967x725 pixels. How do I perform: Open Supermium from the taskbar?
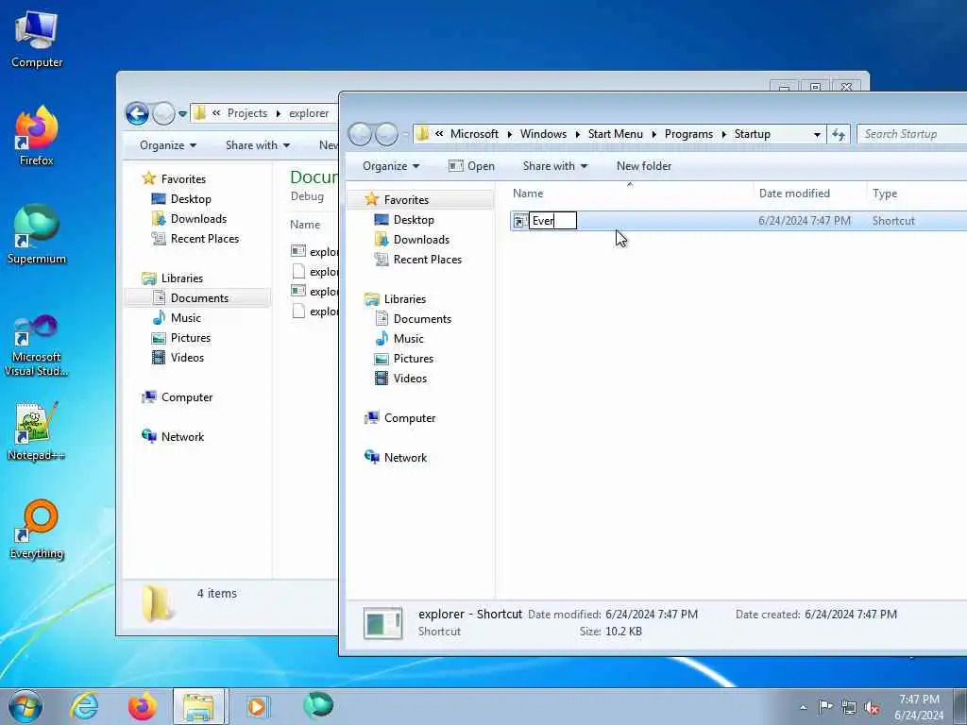click(x=318, y=706)
